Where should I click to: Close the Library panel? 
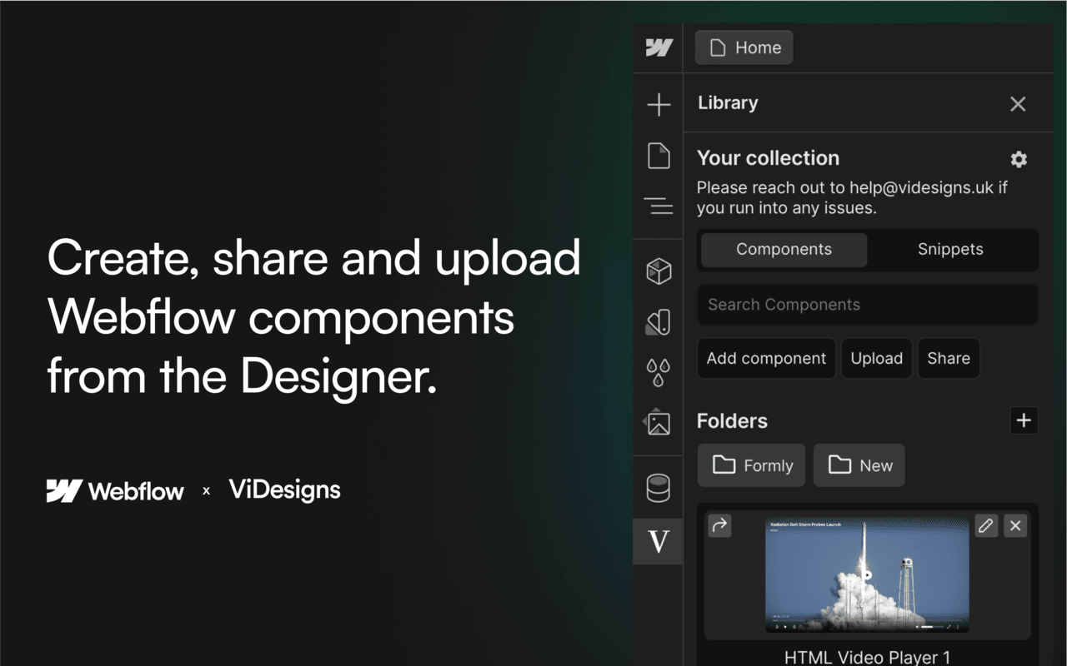pos(1018,104)
